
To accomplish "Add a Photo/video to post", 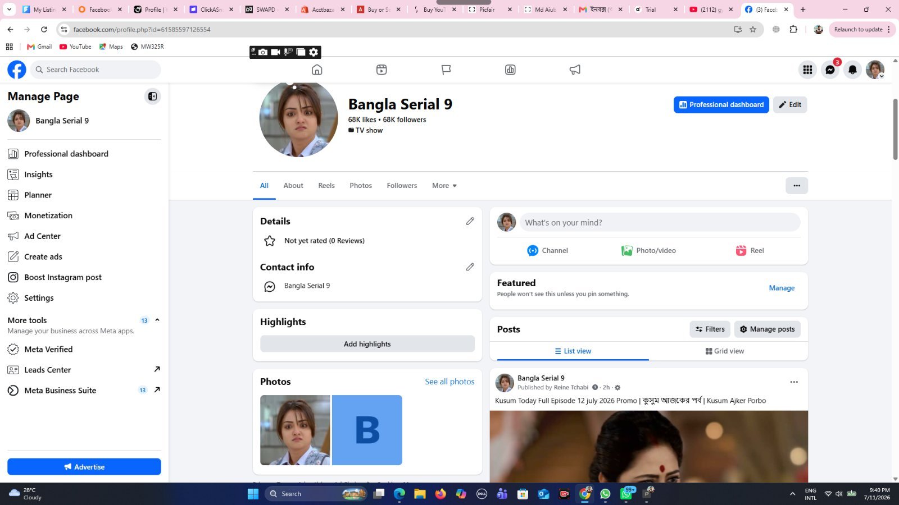I will point(648,251).
